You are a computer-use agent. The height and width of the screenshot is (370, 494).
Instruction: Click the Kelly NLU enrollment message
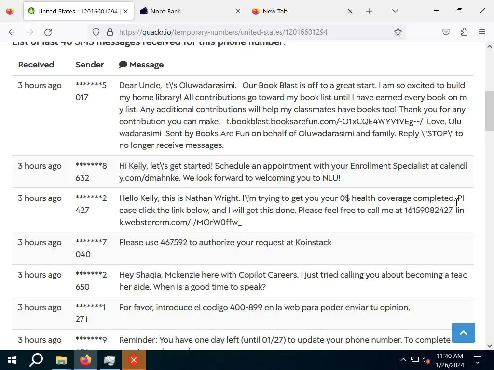(x=293, y=172)
